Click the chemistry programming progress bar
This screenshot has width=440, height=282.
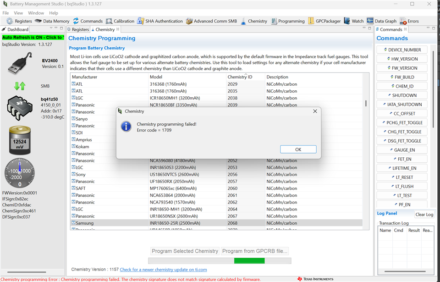[220, 261]
